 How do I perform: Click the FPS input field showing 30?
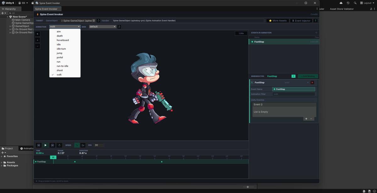[x=99, y=145]
